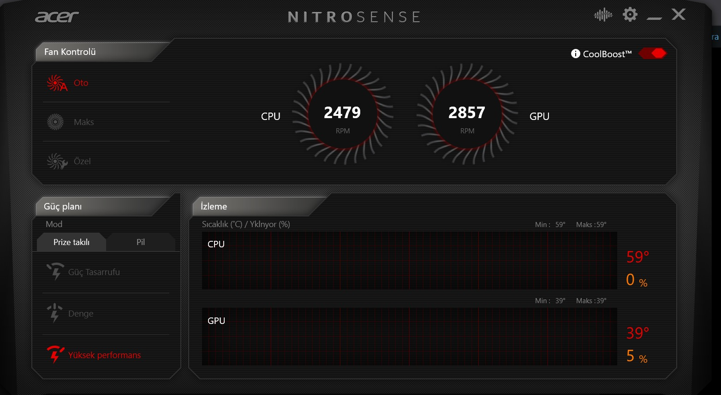The image size is (721, 395).
Task: Click the Denge balance icon
Action: (55, 313)
